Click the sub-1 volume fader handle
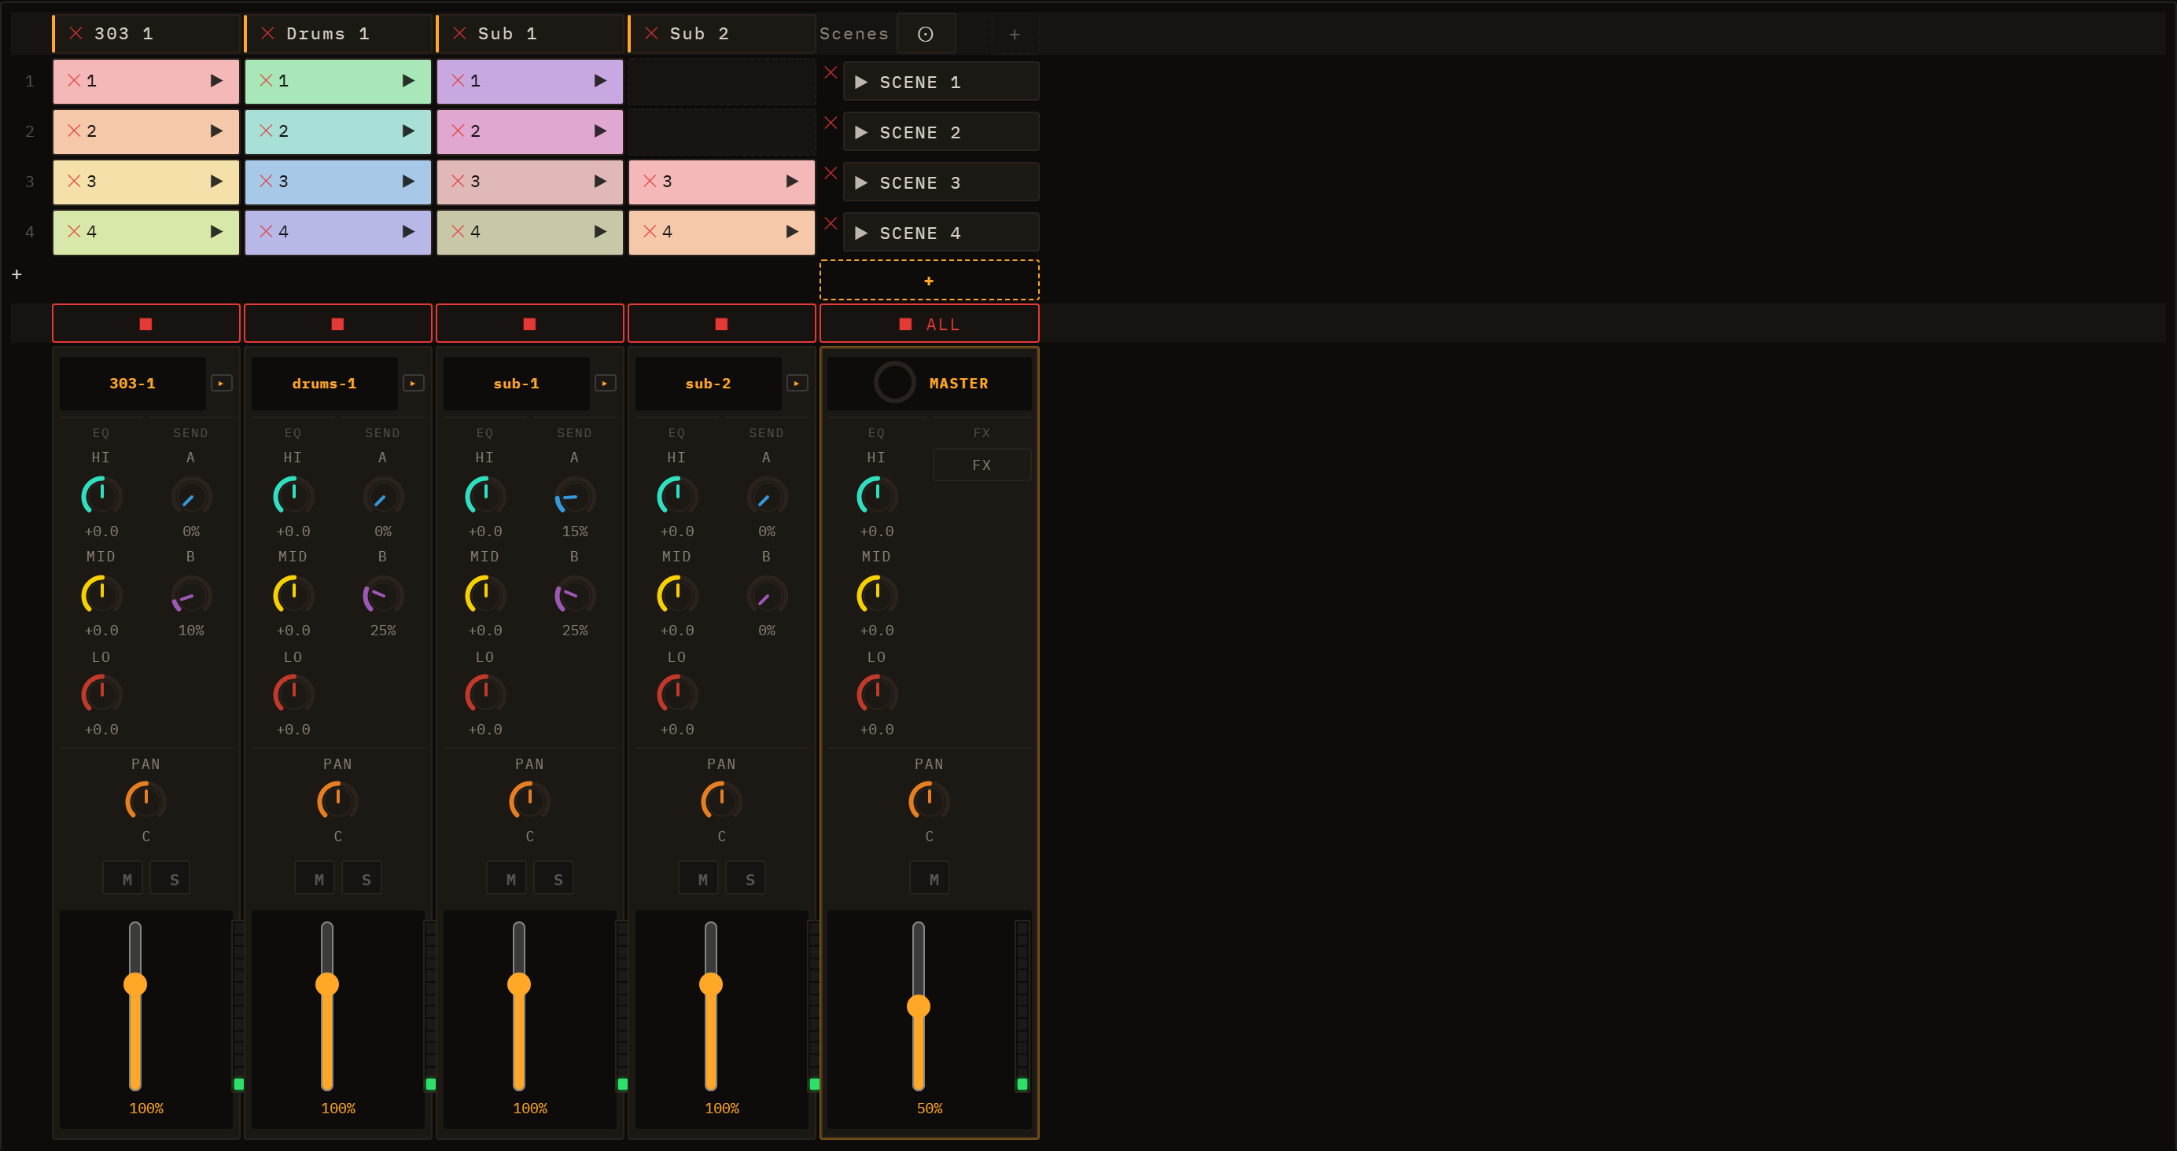The width and height of the screenshot is (2177, 1151). pyautogui.click(x=519, y=984)
